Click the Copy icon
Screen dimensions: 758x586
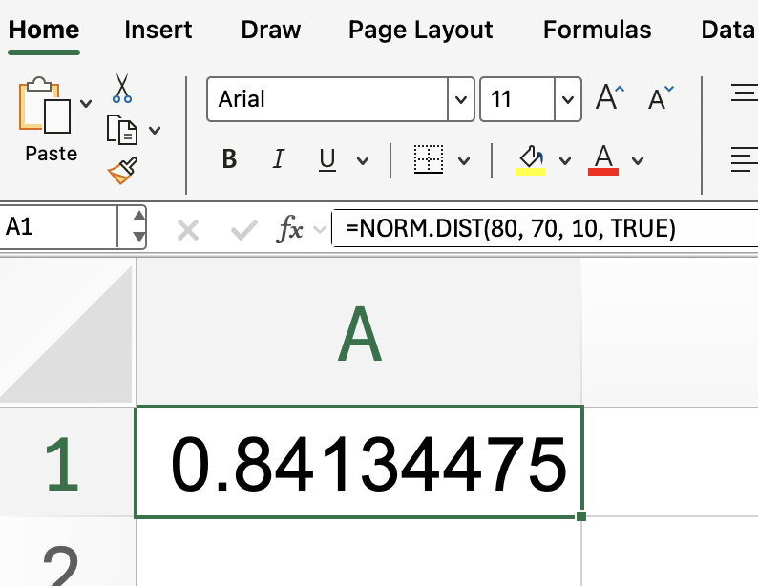coord(120,129)
